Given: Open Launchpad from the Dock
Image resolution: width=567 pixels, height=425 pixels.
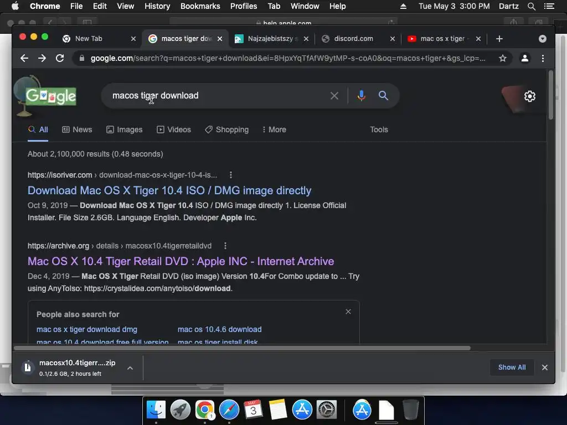Looking at the screenshot, I should pos(181,410).
